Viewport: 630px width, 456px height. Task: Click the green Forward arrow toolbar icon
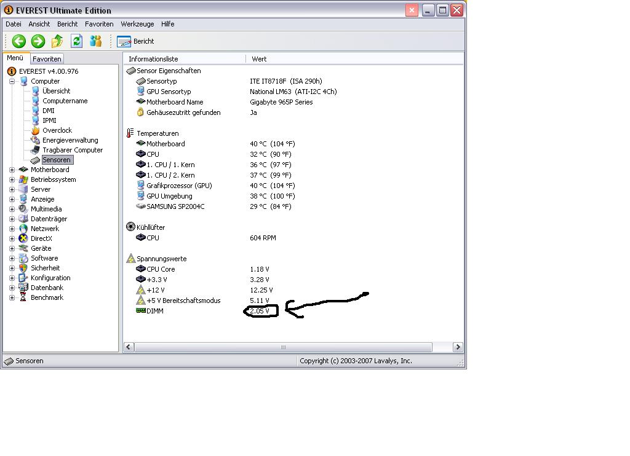coord(38,41)
